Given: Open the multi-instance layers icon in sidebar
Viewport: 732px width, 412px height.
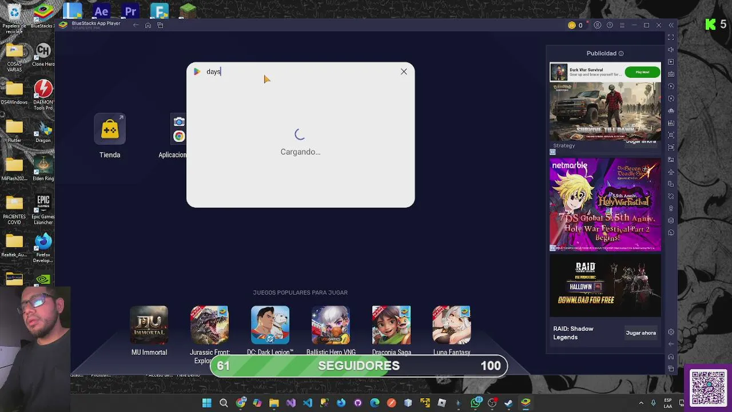Looking at the screenshot, I should (671, 220).
